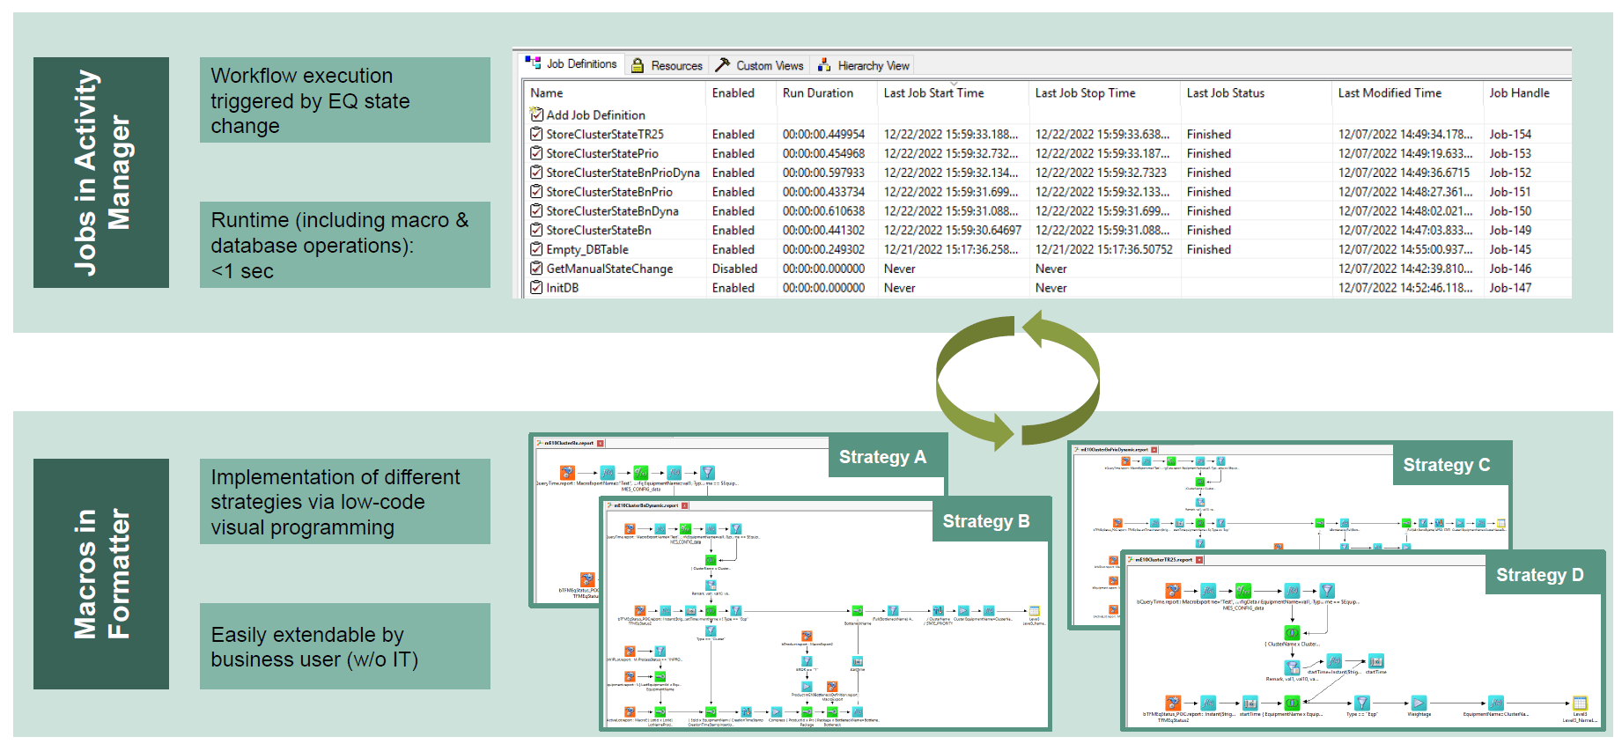Open the Resources tab
The height and width of the screenshot is (744, 1622).
667,66
